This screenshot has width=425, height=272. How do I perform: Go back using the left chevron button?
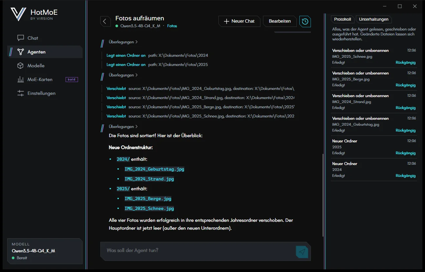[105, 21]
